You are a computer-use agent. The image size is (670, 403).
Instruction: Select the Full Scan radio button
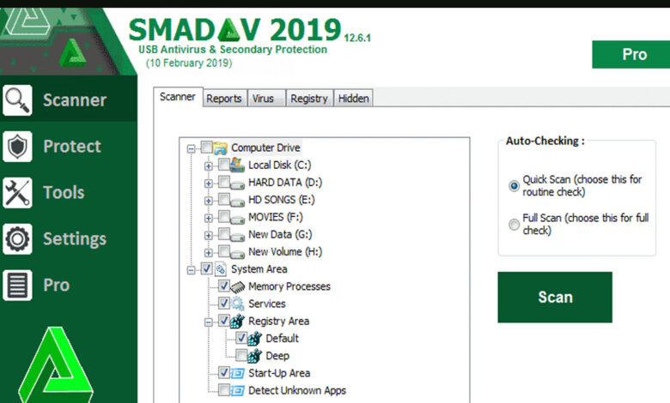(x=515, y=225)
